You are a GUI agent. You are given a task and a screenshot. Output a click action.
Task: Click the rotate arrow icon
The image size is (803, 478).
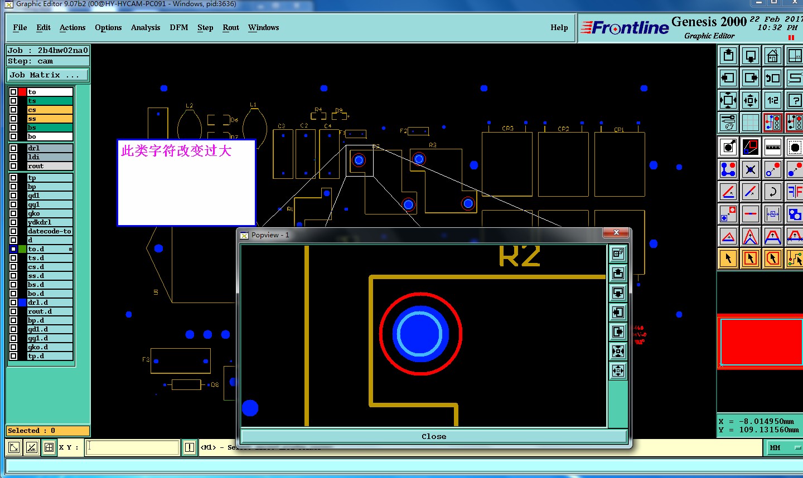pyautogui.click(x=773, y=192)
